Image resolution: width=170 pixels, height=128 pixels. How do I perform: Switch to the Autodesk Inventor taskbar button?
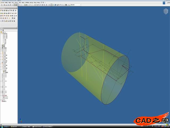(37, 126)
